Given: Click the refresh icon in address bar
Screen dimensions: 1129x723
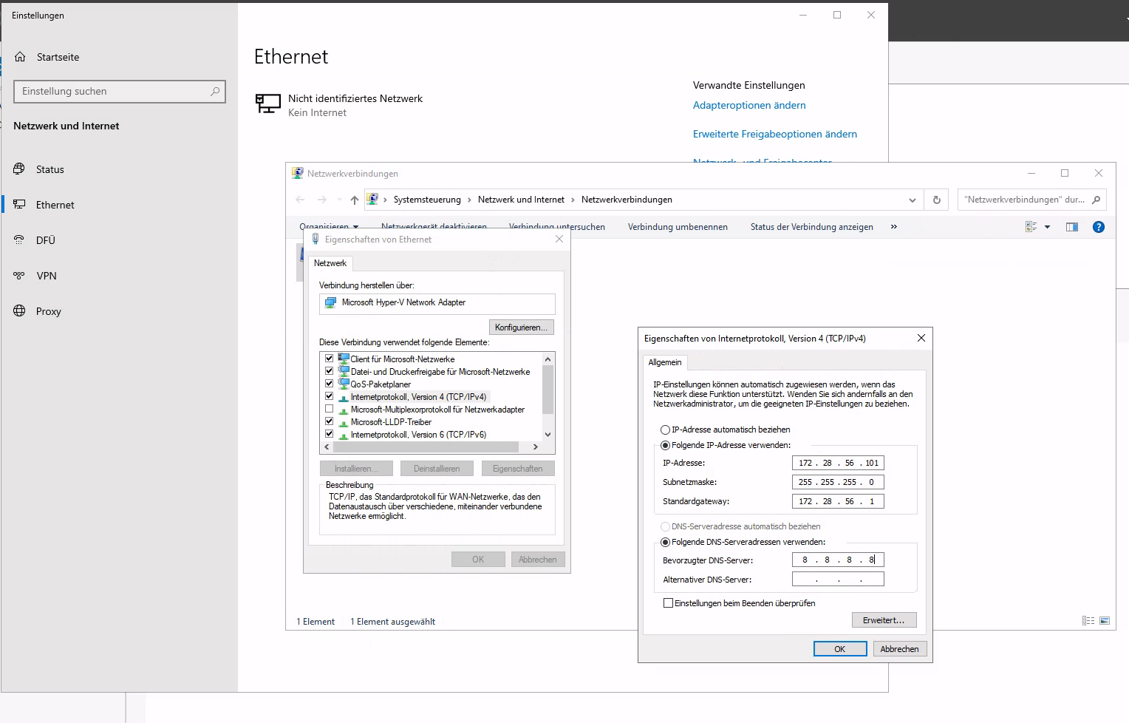Looking at the screenshot, I should pyautogui.click(x=936, y=200).
